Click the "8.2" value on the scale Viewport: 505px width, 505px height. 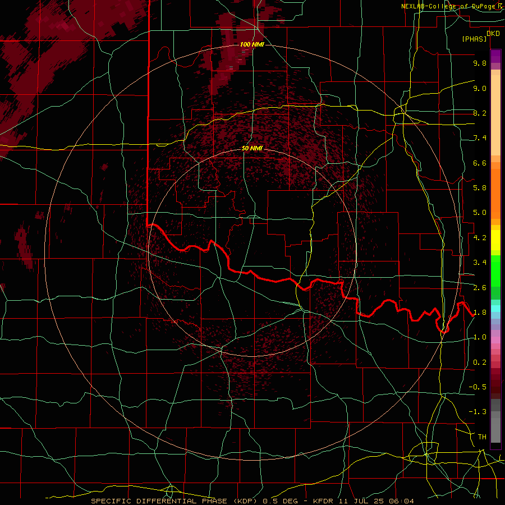(480, 113)
